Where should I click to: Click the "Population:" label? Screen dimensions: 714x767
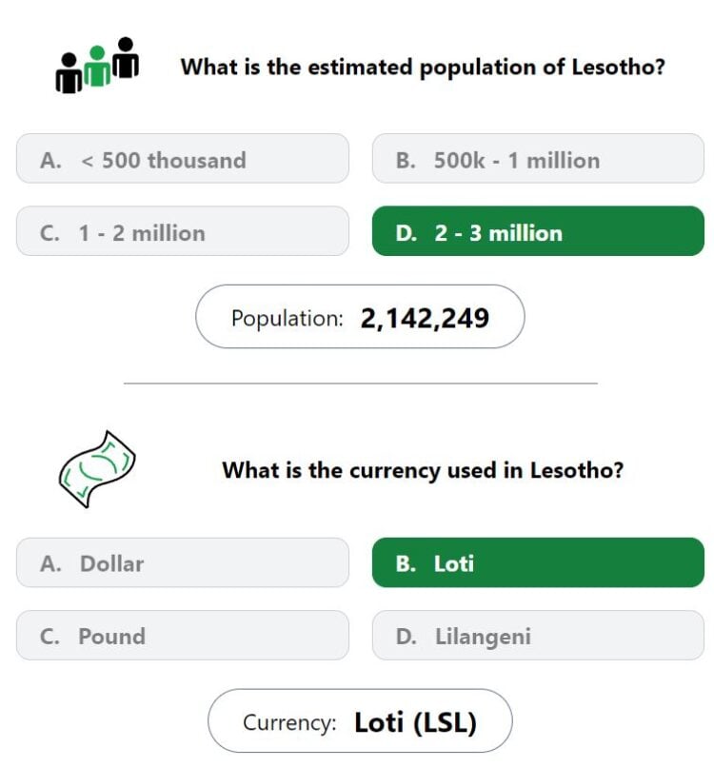point(288,319)
